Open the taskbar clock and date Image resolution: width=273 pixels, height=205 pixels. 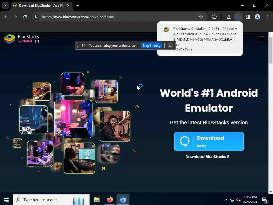click(x=250, y=200)
